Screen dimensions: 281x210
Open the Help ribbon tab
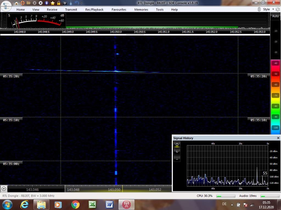click(x=175, y=10)
